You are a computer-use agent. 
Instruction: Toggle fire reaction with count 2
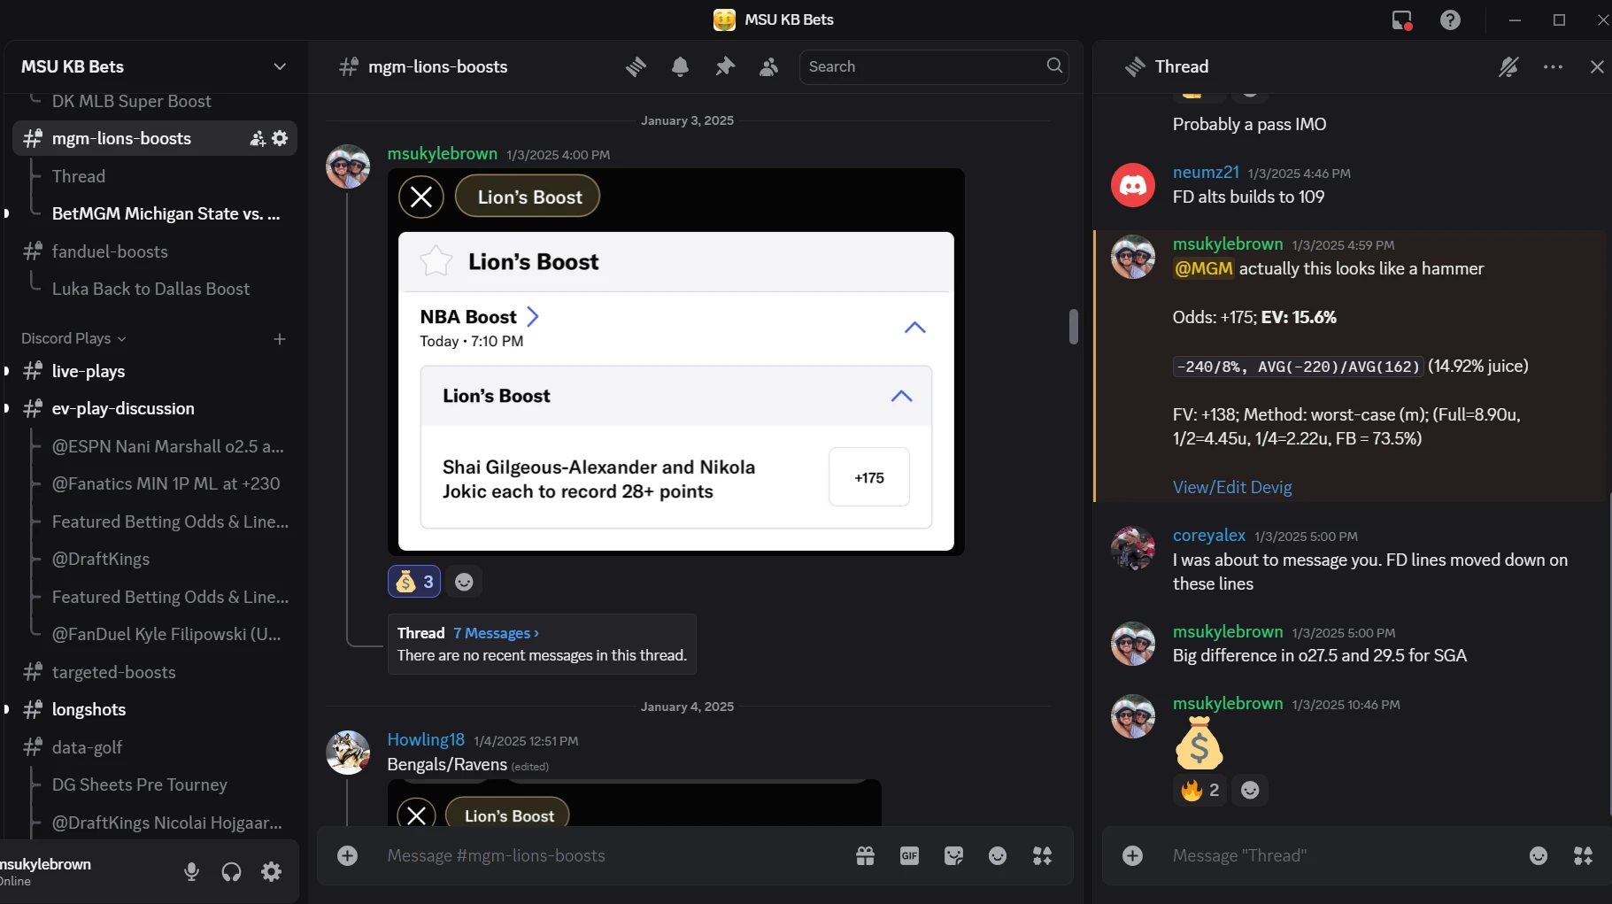[x=1199, y=790]
